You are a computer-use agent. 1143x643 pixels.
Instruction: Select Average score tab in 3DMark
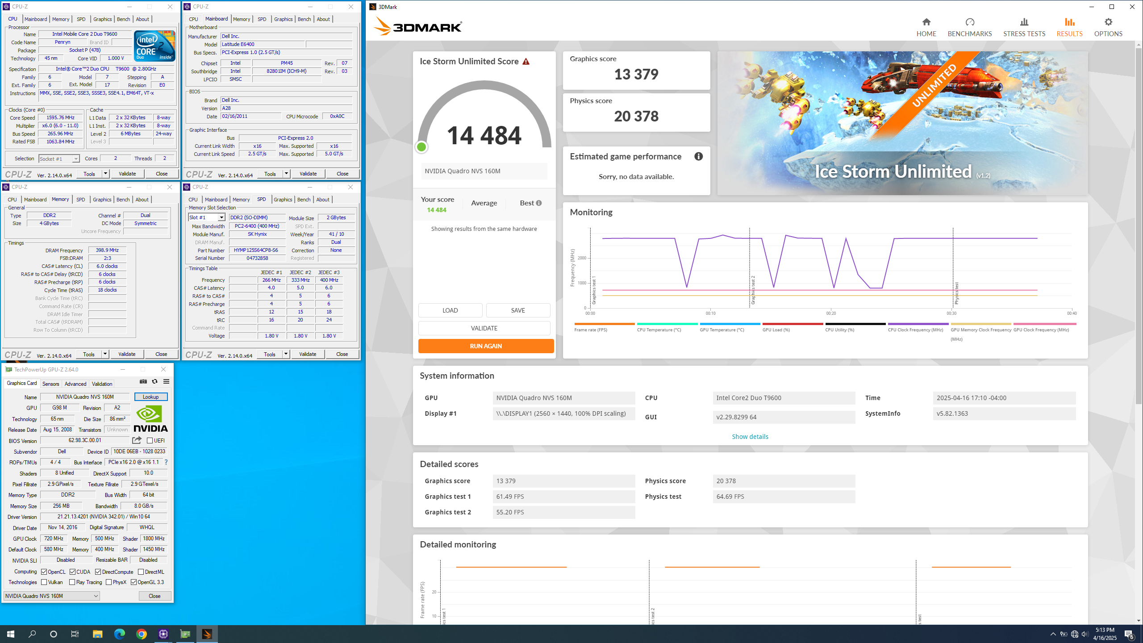pyautogui.click(x=484, y=203)
